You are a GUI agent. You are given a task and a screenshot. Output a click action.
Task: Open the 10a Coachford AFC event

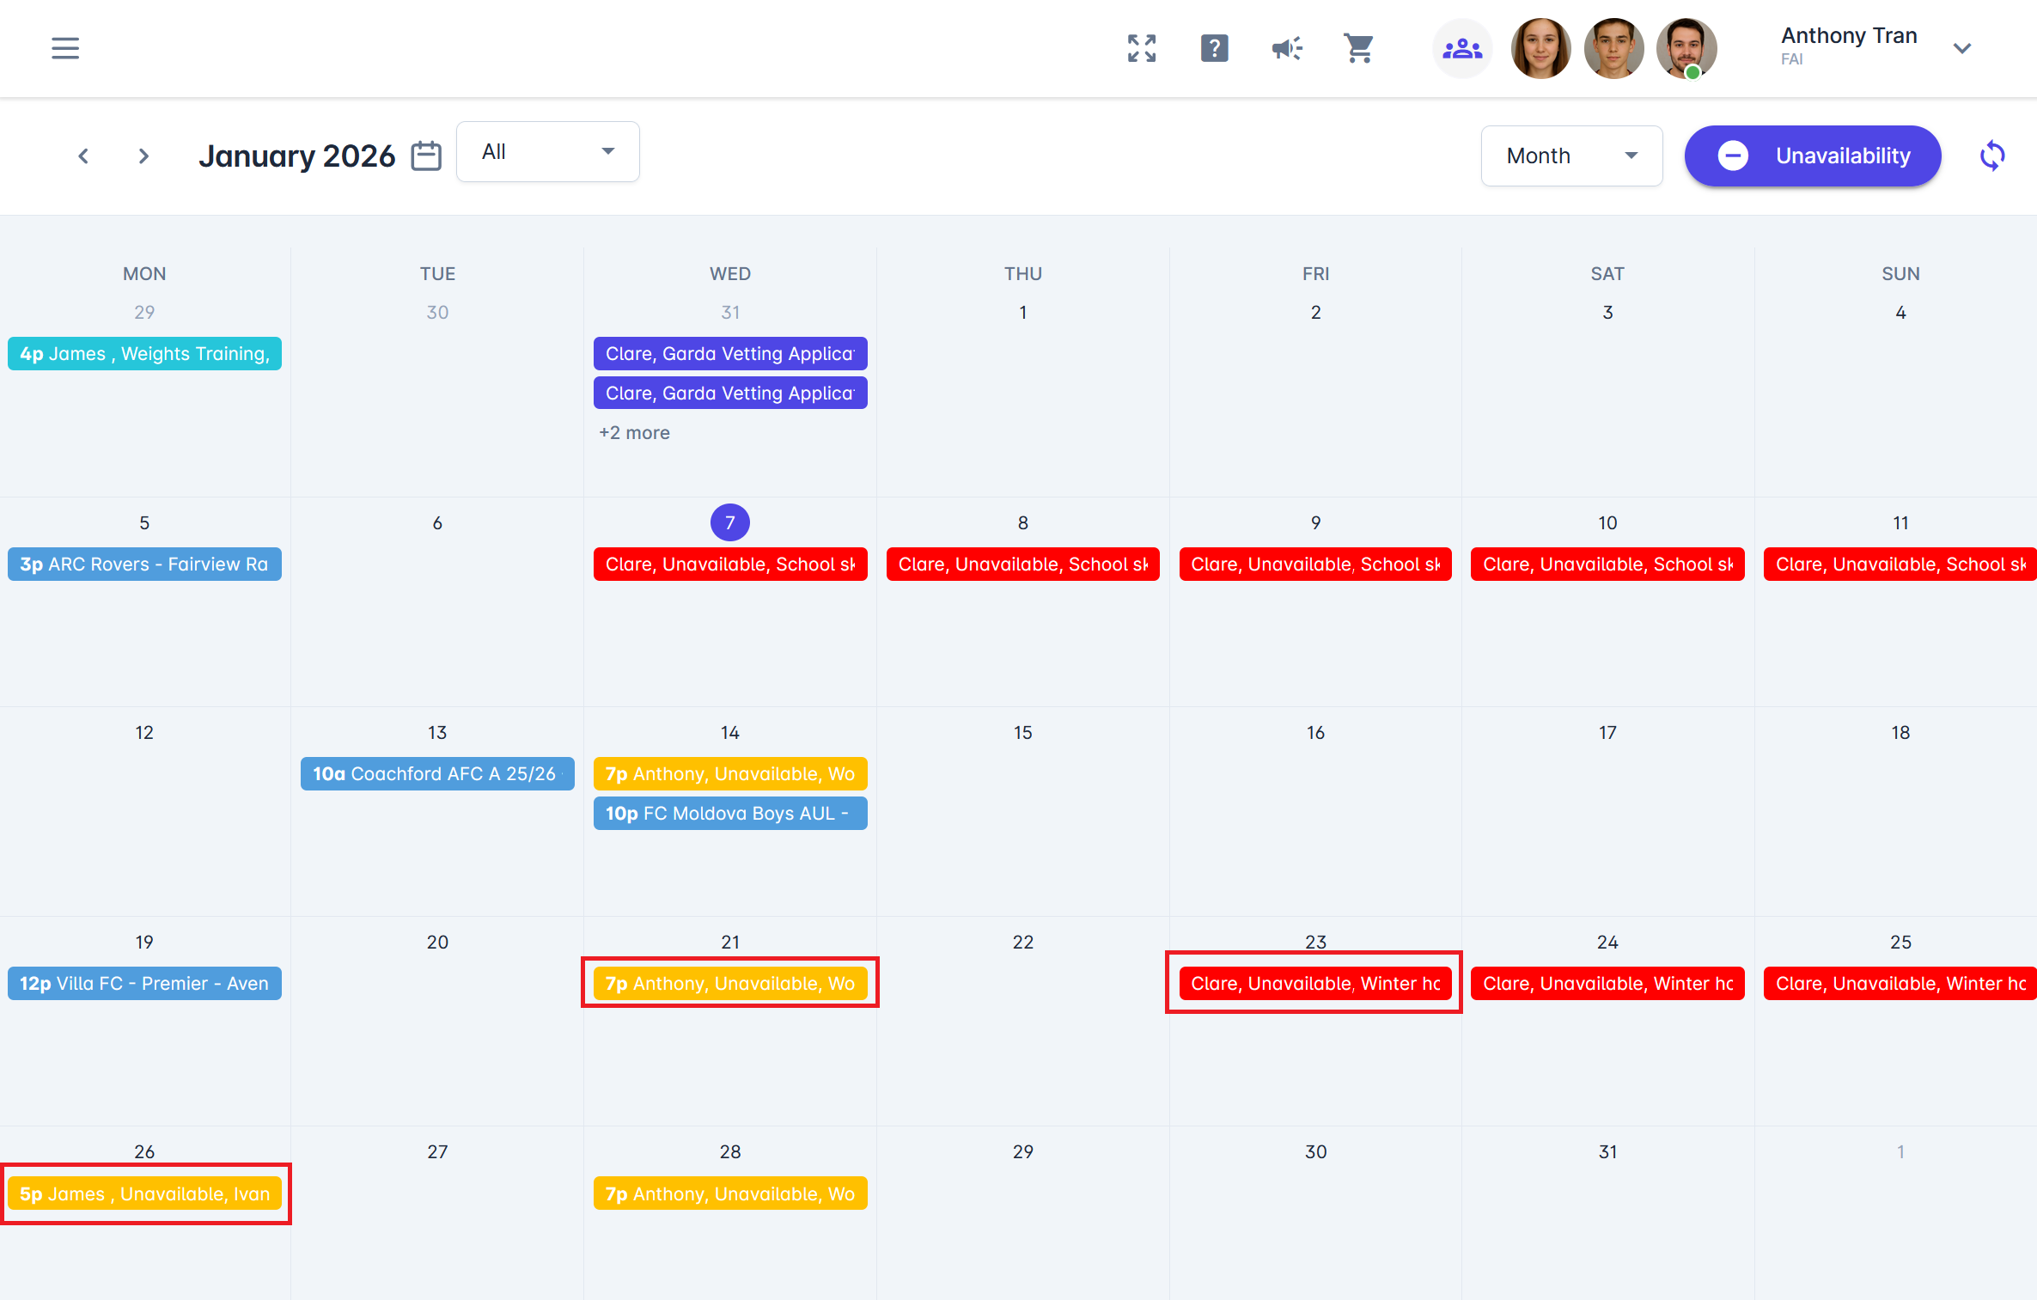tap(436, 773)
